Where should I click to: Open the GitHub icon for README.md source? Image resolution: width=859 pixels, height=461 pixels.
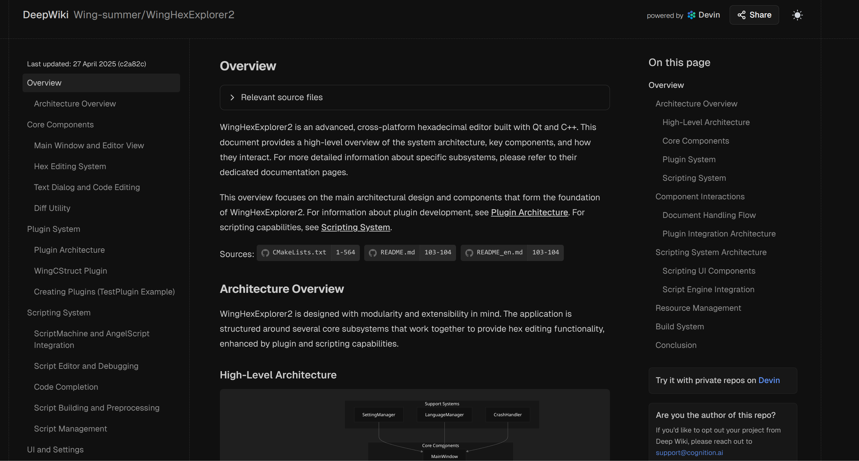point(373,253)
